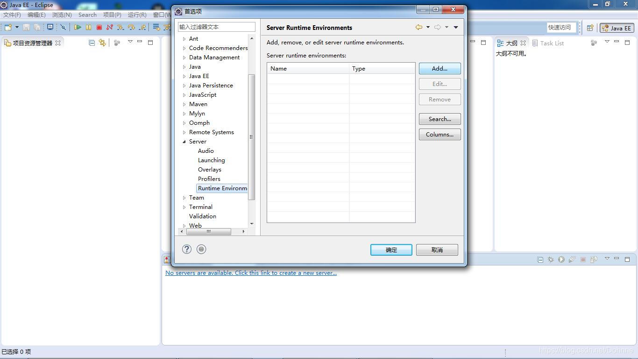638x359 pixels.
Task: Click the Columns... button
Action: point(440,134)
